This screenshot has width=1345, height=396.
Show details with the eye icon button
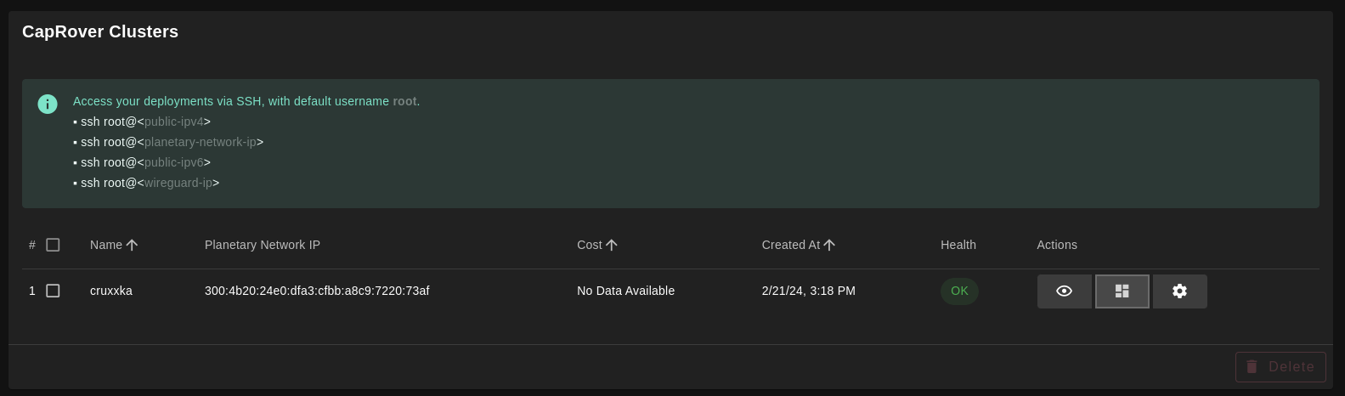pyautogui.click(x=1064, y=291)
